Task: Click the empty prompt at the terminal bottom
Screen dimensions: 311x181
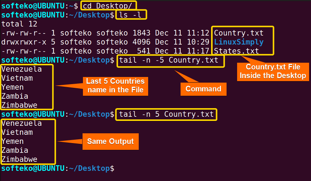Action: click(x=58, y=168)
